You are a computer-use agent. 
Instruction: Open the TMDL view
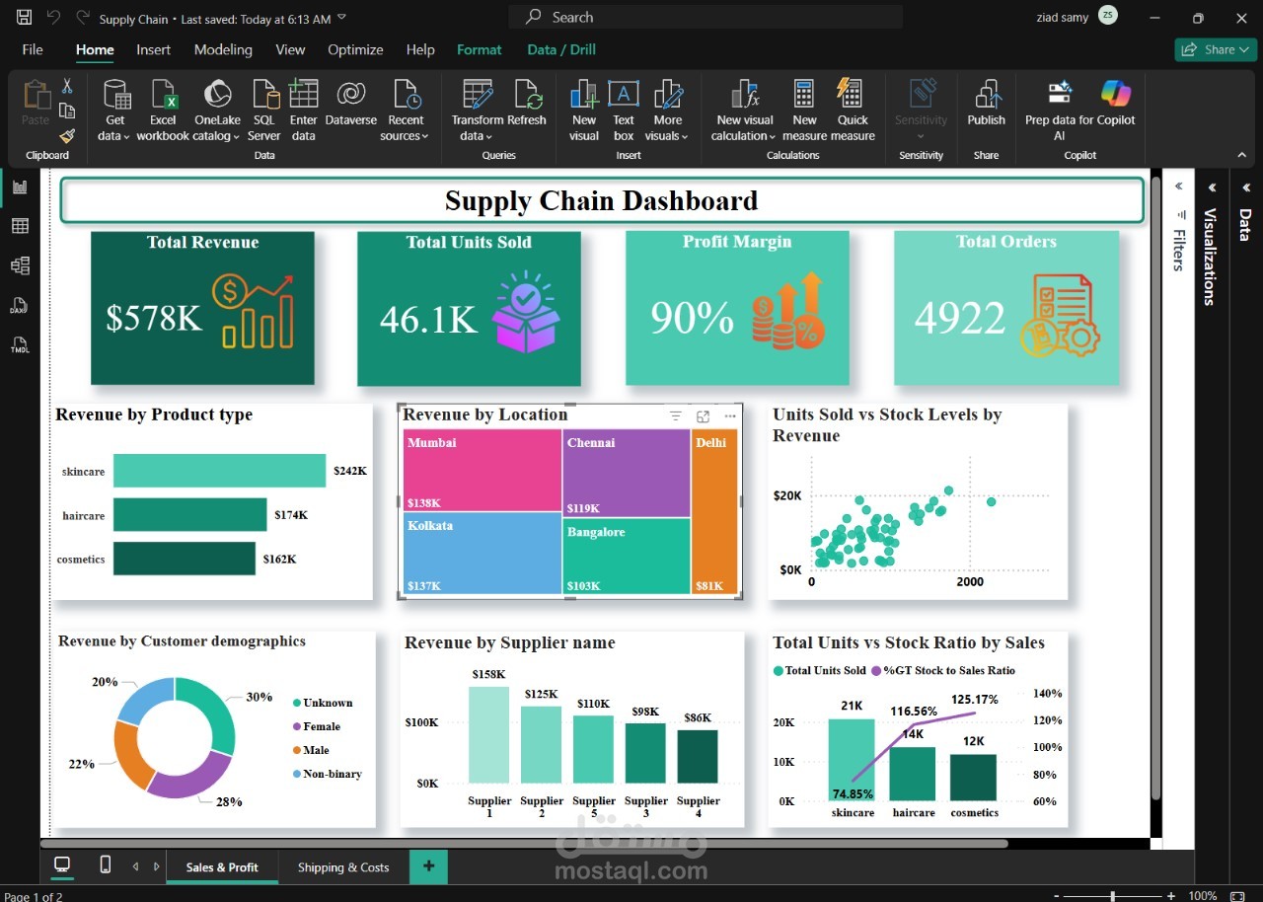[20, 345]
